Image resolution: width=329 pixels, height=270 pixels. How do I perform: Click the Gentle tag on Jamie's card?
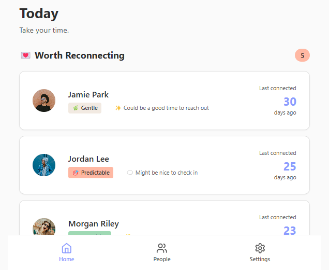[85, 108]
